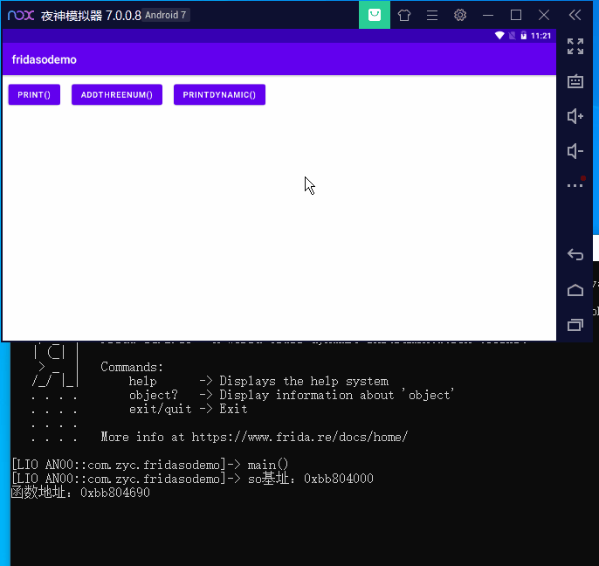Click the Android 7 version label
Viewport: 599px width, 566px height.
(165, 16)
